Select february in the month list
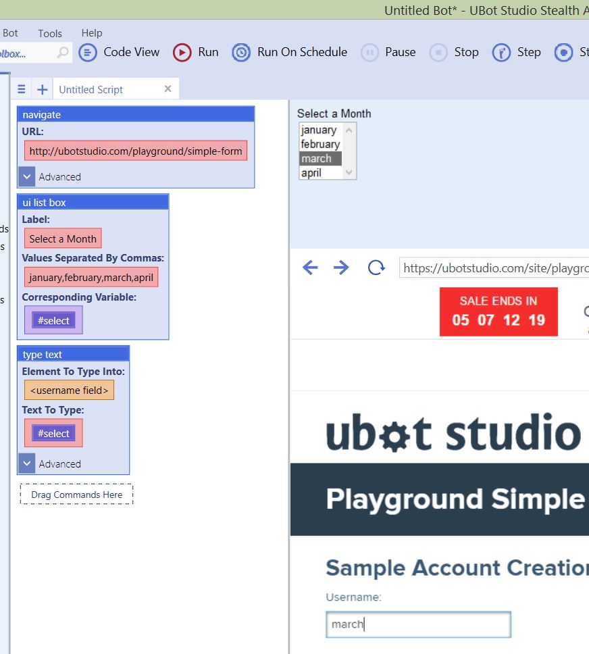Image resolution: width=589 pixels, height=654 pixels. click(320, 144)
